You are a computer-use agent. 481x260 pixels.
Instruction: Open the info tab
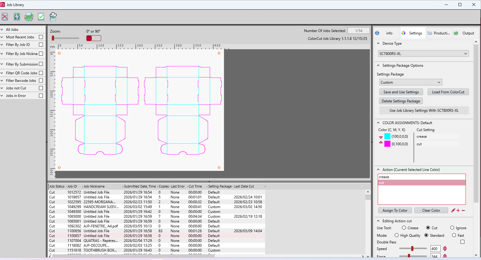pos(386,33)
